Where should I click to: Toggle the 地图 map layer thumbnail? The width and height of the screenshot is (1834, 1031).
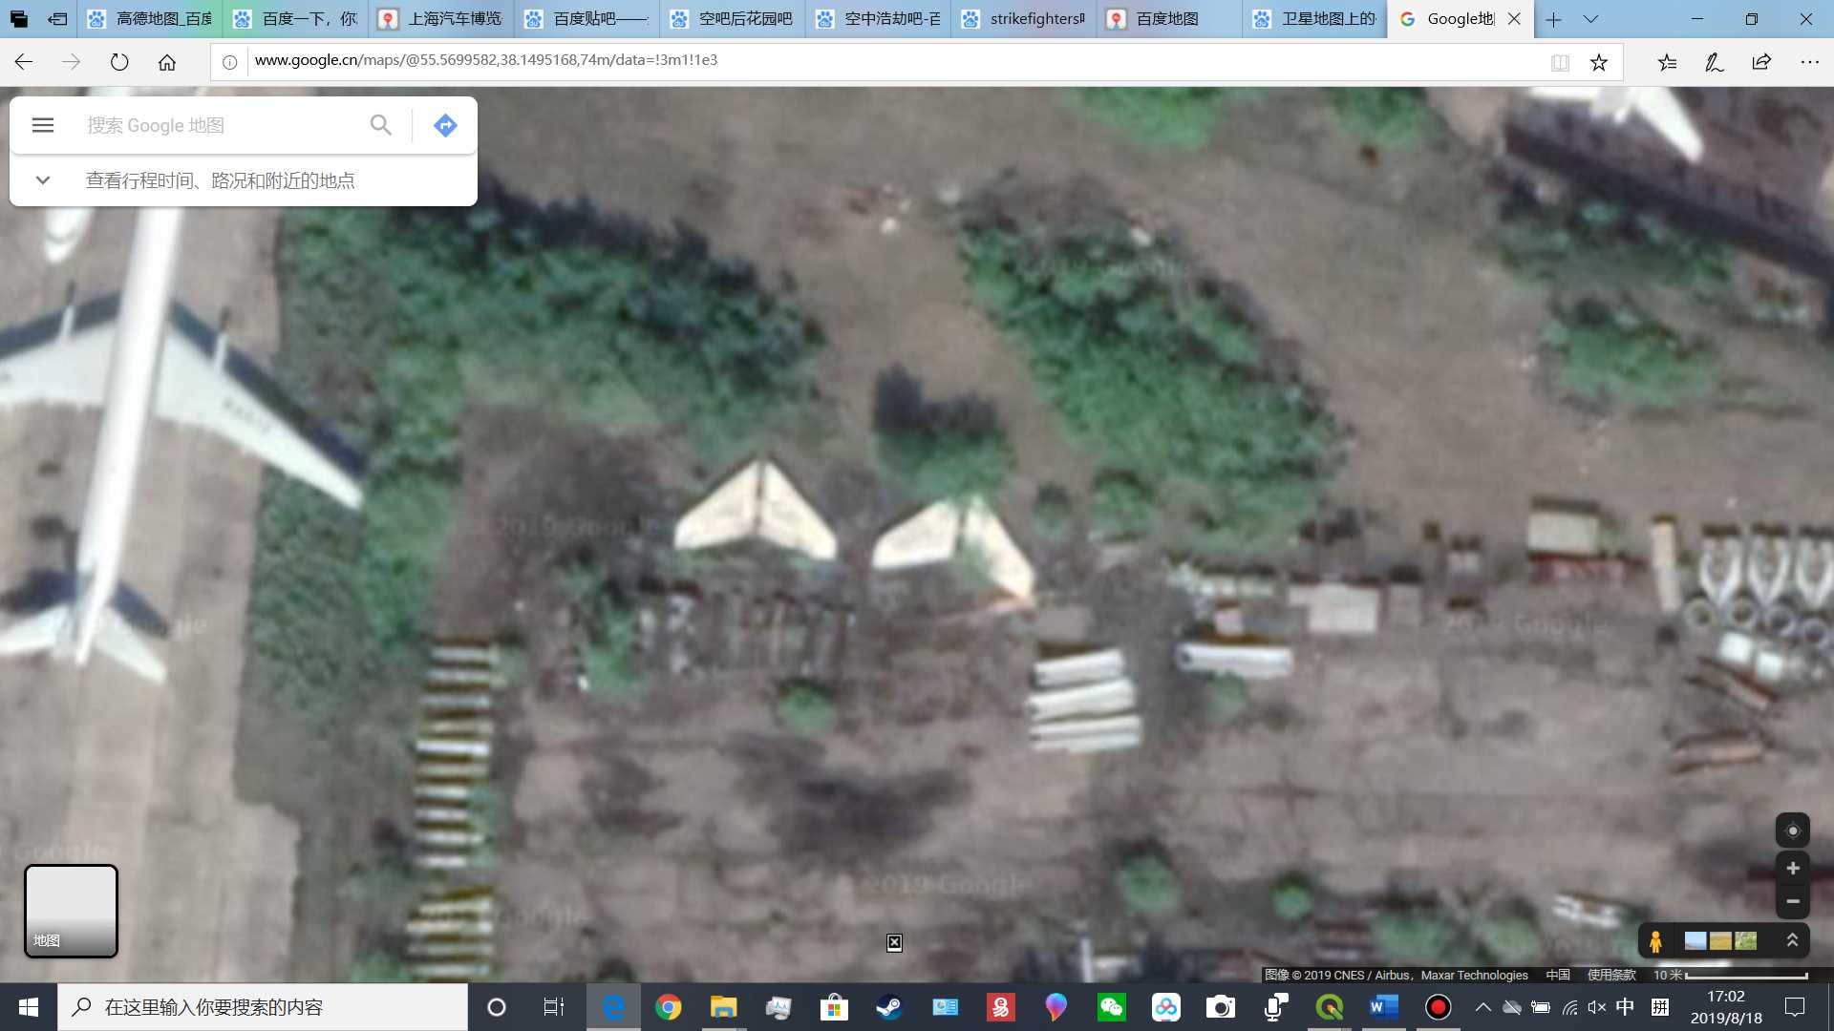71,911
